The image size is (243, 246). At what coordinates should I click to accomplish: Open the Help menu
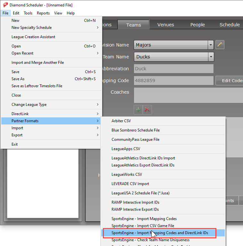(x=71, y=13)
